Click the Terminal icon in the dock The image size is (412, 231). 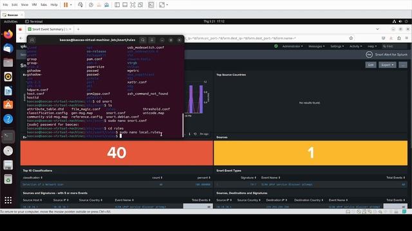(x=8, y=137)
